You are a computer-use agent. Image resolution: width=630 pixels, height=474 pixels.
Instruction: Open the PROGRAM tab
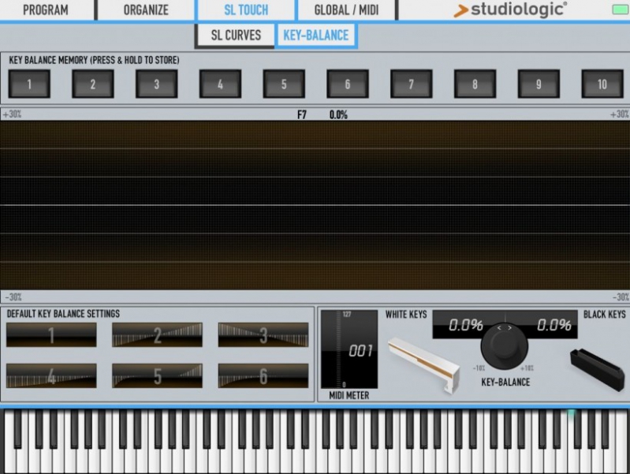(x=46, y=9)
